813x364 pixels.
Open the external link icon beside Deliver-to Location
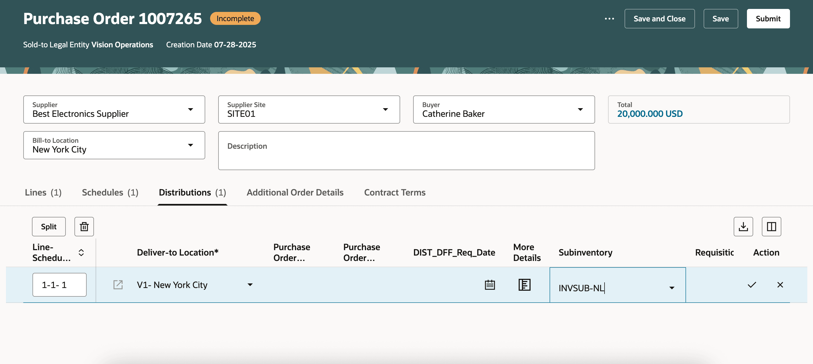point(118,284)
